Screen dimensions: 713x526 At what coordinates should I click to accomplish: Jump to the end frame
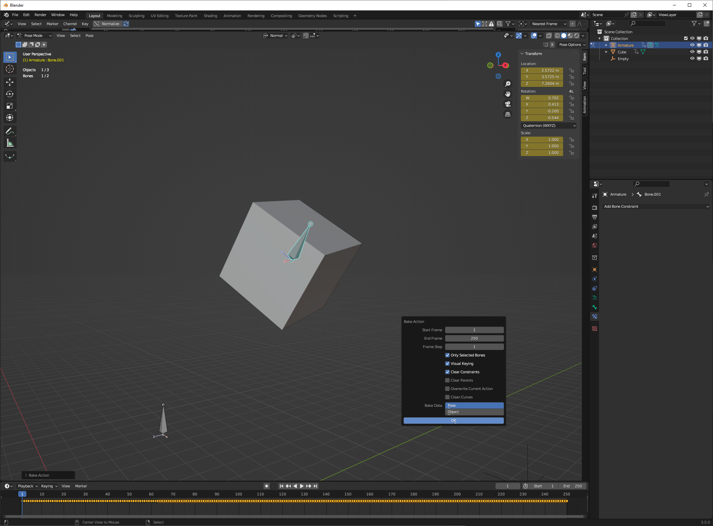[315, 486]
